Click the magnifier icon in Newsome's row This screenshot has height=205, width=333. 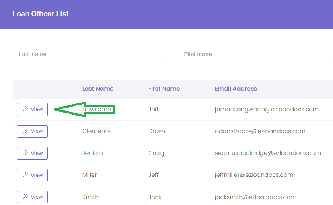[x=25, y=109]
